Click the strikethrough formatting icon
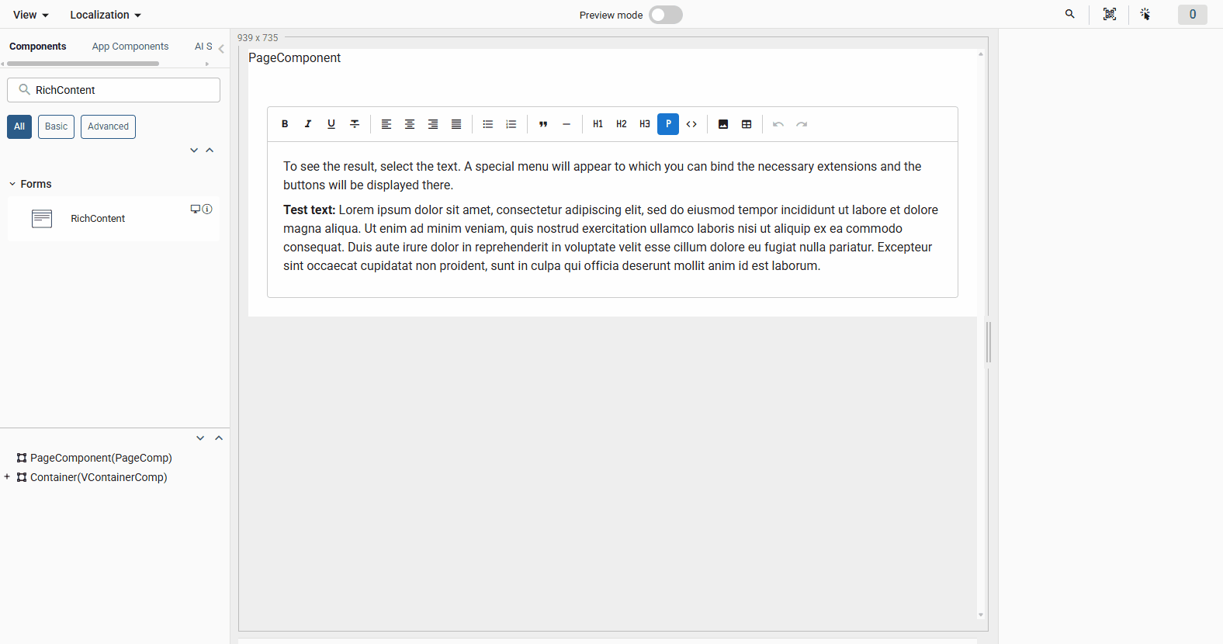Screen dimensions: 1223x644 point(355,124)
